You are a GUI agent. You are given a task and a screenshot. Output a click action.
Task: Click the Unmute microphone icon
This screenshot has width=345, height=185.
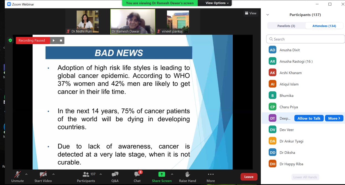[17, 175]
